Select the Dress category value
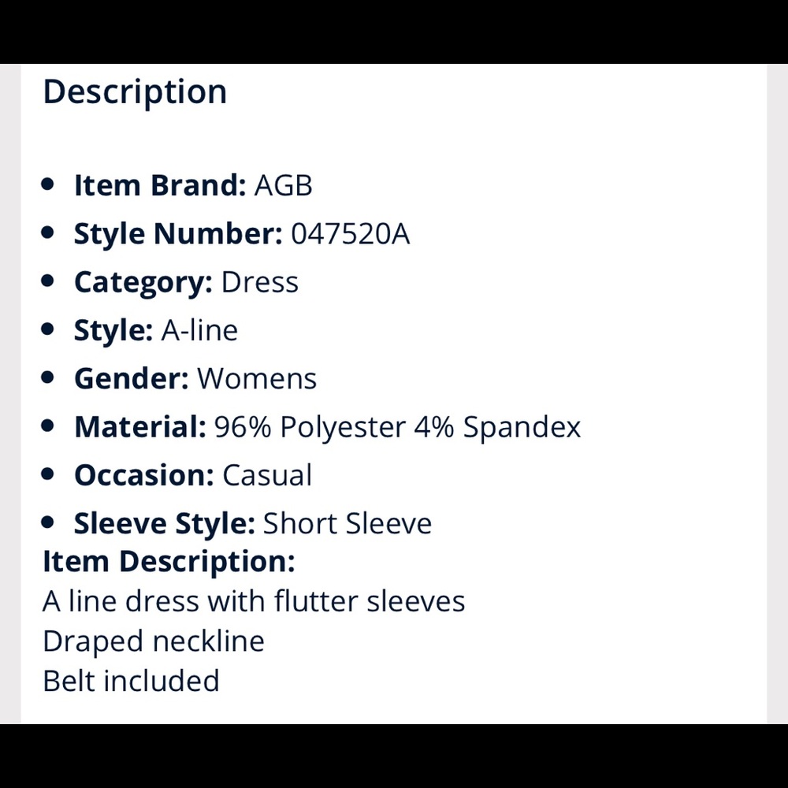This screenshot has height=788, width=788. (260, 282)
